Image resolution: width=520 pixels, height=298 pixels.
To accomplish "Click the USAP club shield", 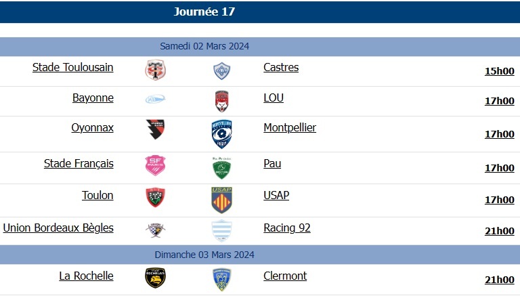I will coord(222,200).
